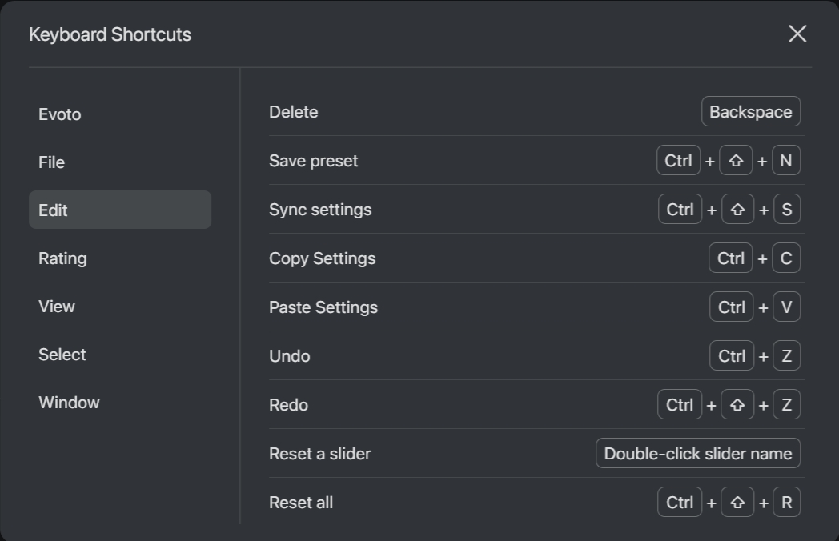
Task: Click the Shift arrow icon for Save preset
Action: pyautogui.click(x=736, y=161)
